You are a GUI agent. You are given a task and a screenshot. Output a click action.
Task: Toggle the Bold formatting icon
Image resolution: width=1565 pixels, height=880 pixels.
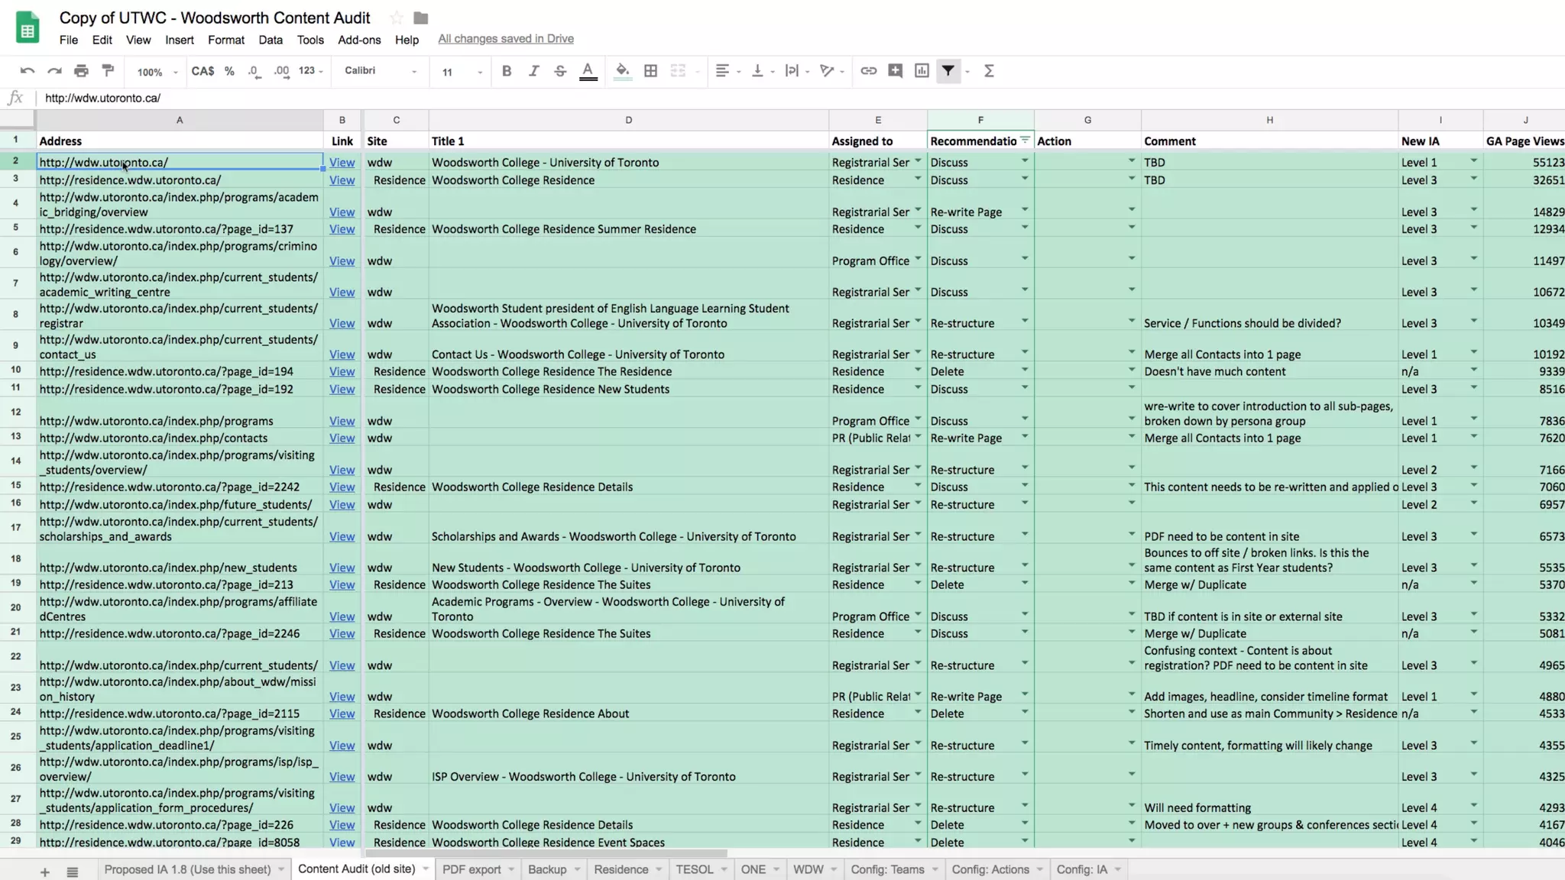pyautogui.click(x=506, y=71)
